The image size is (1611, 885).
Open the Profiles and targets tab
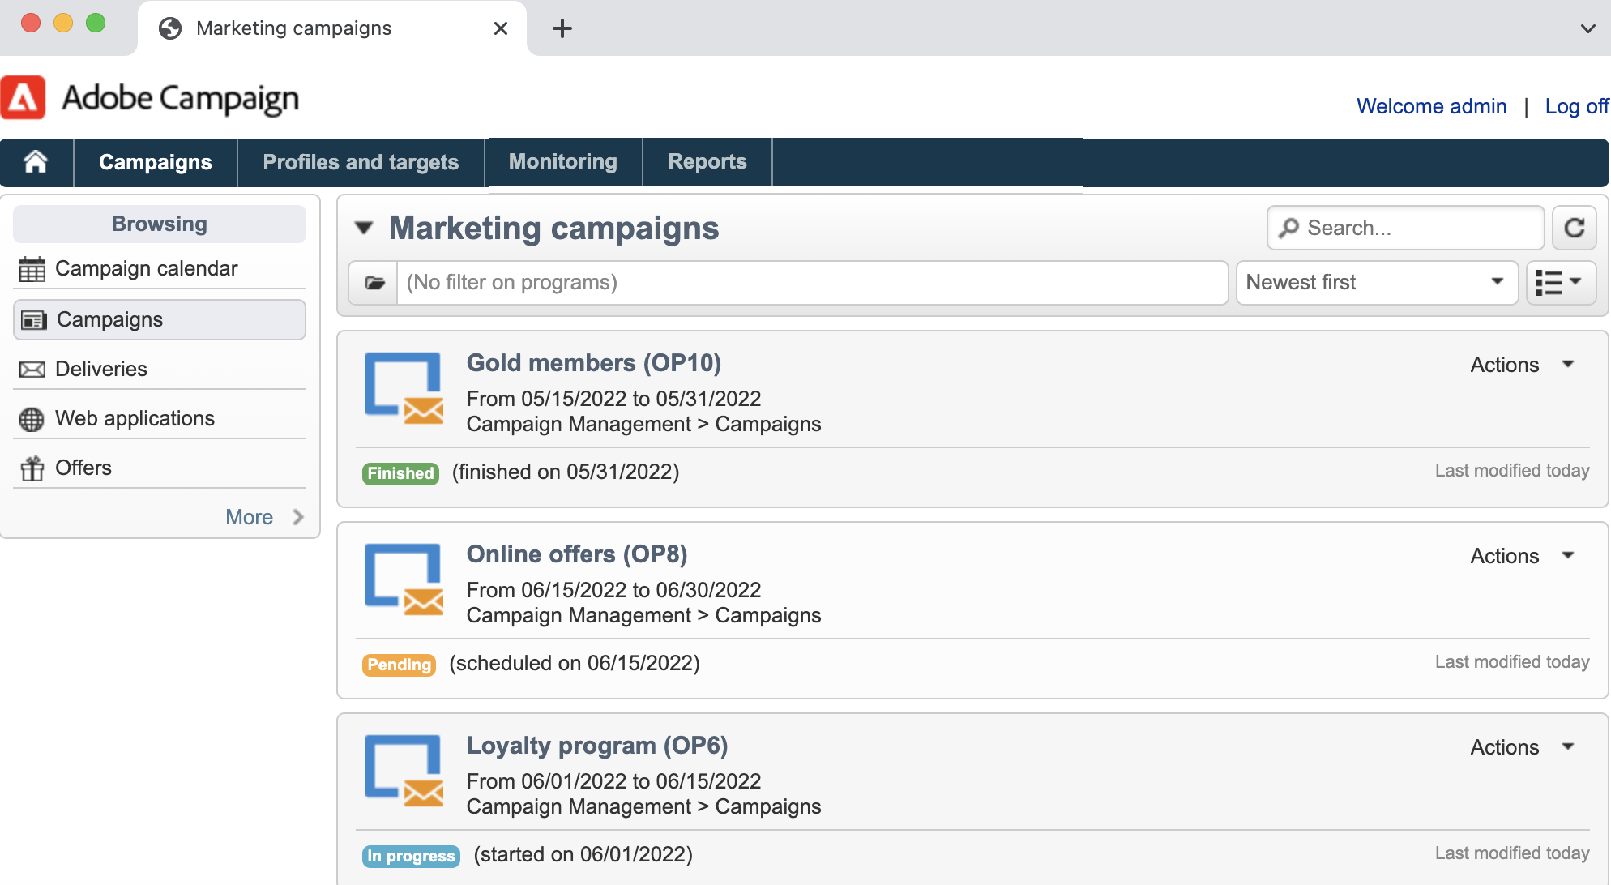pos(361,162)
